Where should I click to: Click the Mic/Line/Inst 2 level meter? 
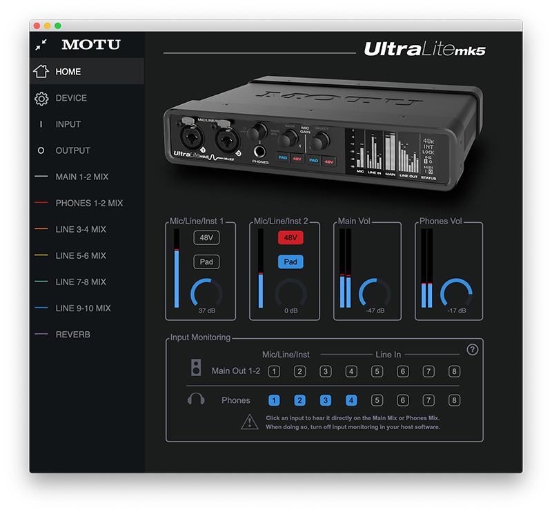click(x=261, y=268)
